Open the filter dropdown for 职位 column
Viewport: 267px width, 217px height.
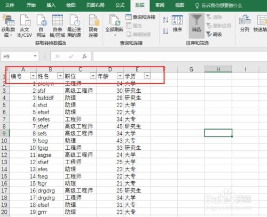point(93,76)
